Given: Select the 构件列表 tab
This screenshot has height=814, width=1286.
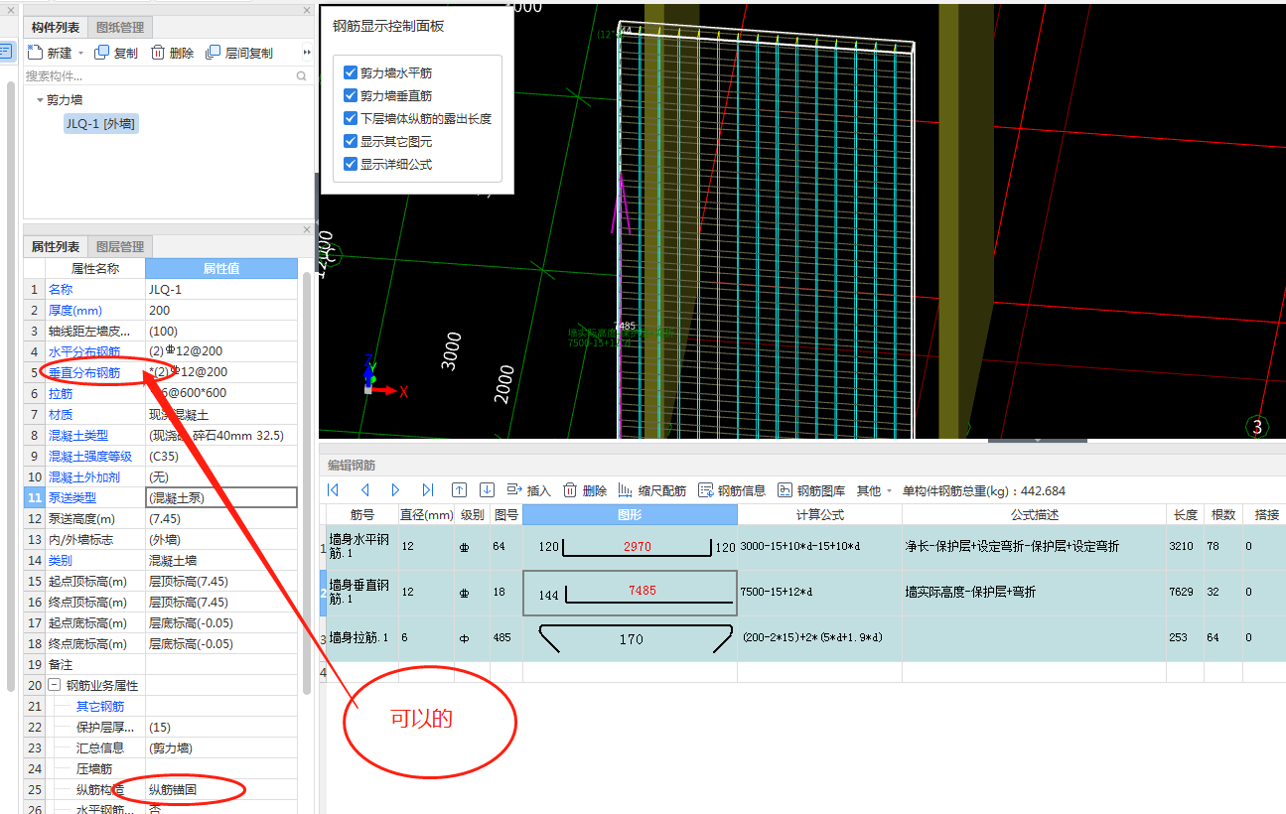Looking at the screenshot, I should coord(56,28).
